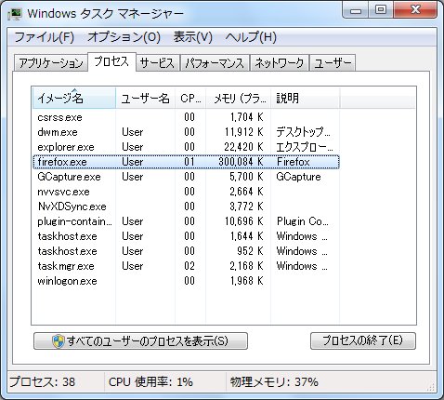The height and width of the screenshot is (400, 444).
Task: Open the 表示(V) menu
Action: click(193, 37)
